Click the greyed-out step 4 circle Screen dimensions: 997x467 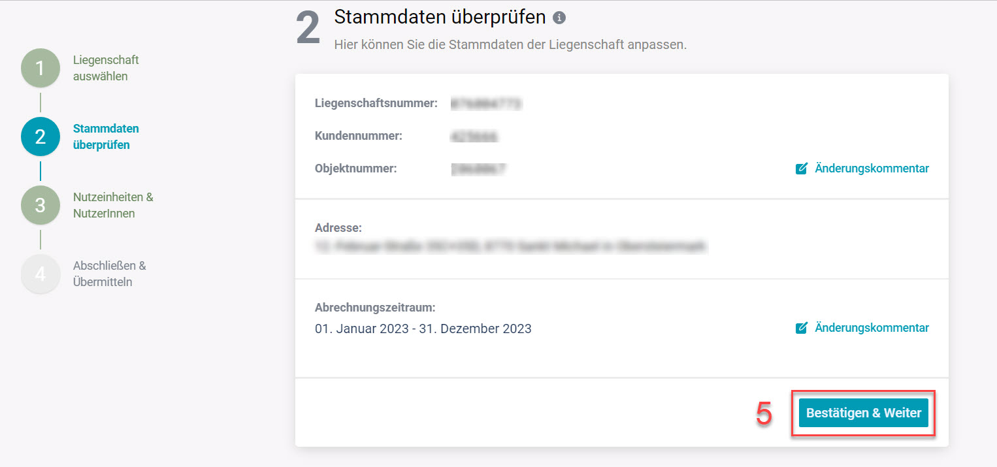click(41, 274)
